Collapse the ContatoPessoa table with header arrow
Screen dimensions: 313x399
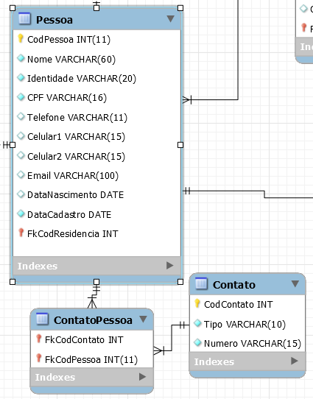(x=144, y=319)
